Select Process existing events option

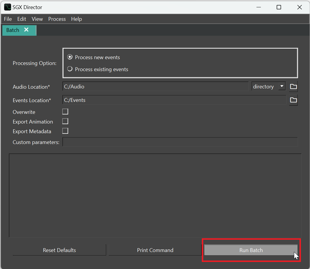70,69
